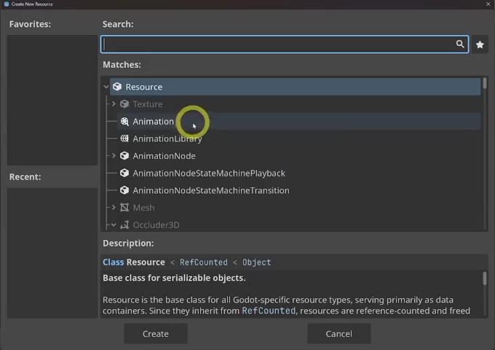Screen dimensions: 495x350
Task: Open Object link in class header
Action: coord(256,262)
